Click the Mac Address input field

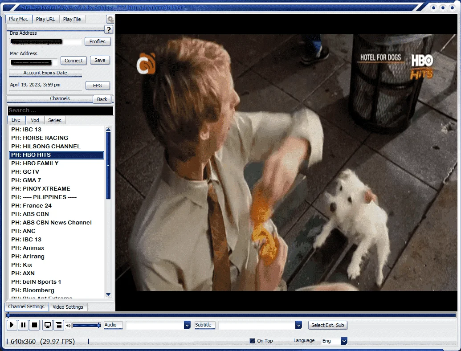click(33, 62)
